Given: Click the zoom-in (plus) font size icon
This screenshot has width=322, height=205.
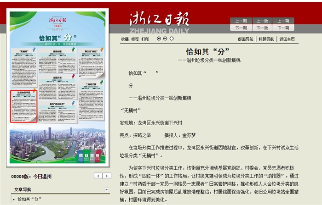Looking at the screenshot, I should tap(159, 39).
